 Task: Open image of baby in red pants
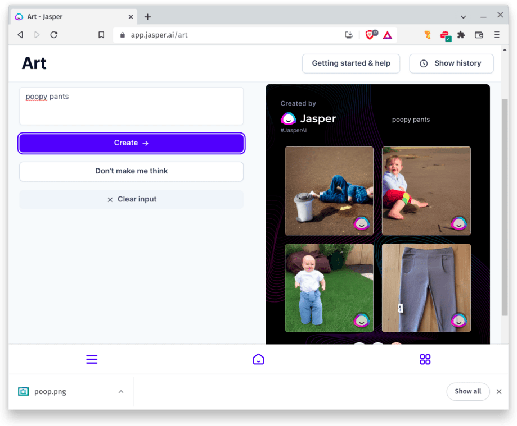pyautogui.click(x=426, y=191)
